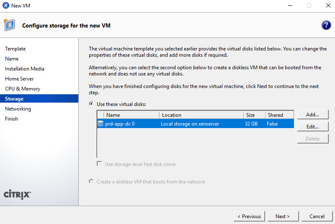
Task: Select the diskless VM network boot option
Action: [91, 182]
